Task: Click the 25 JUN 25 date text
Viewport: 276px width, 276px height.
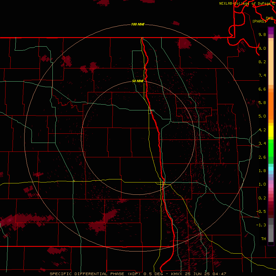Action: 197,274
